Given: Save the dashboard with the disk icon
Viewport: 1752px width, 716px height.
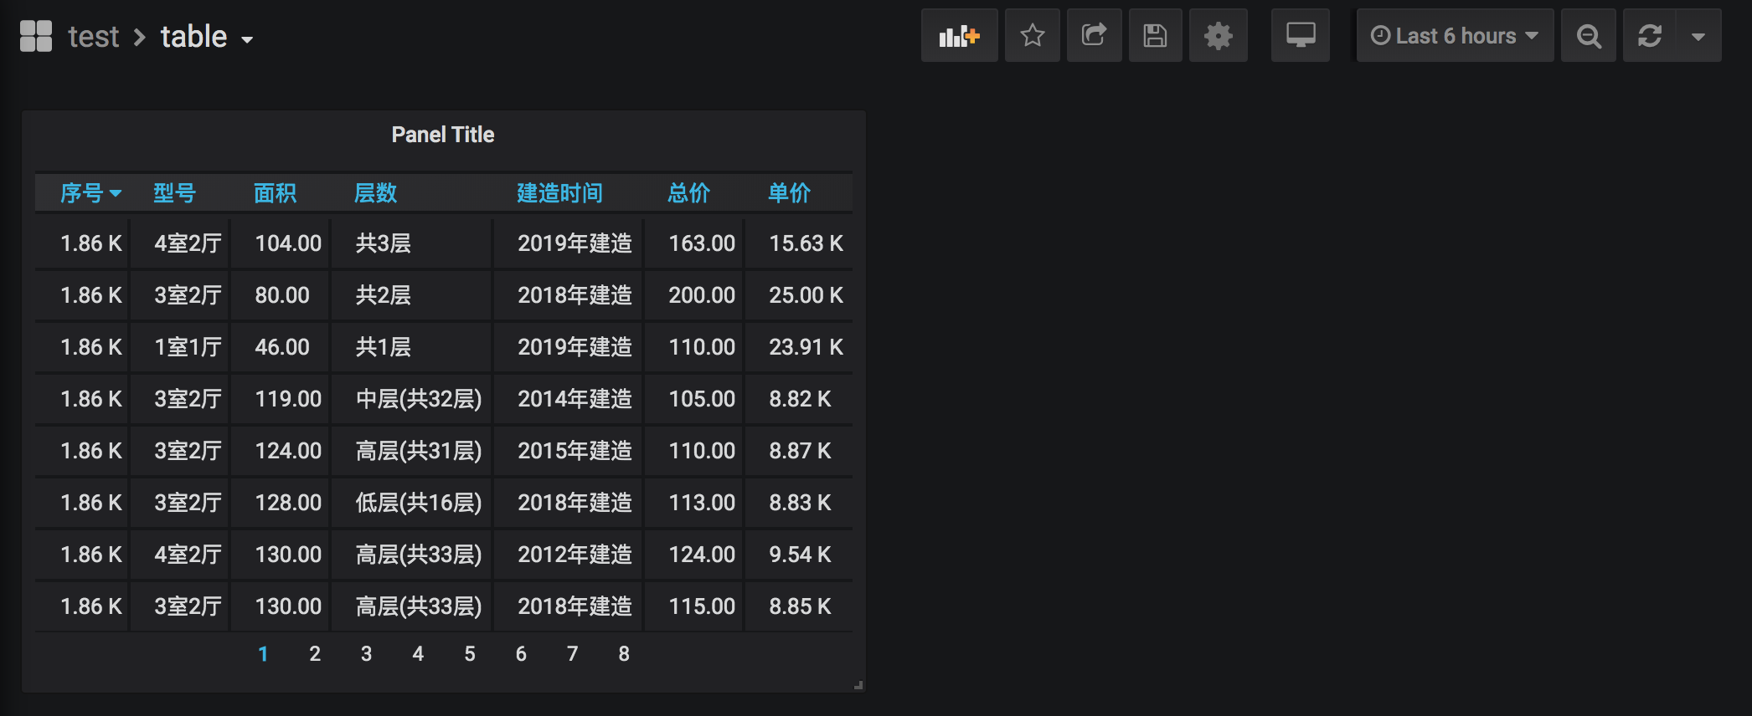Looking at the screenshot, I should 1156,36.
